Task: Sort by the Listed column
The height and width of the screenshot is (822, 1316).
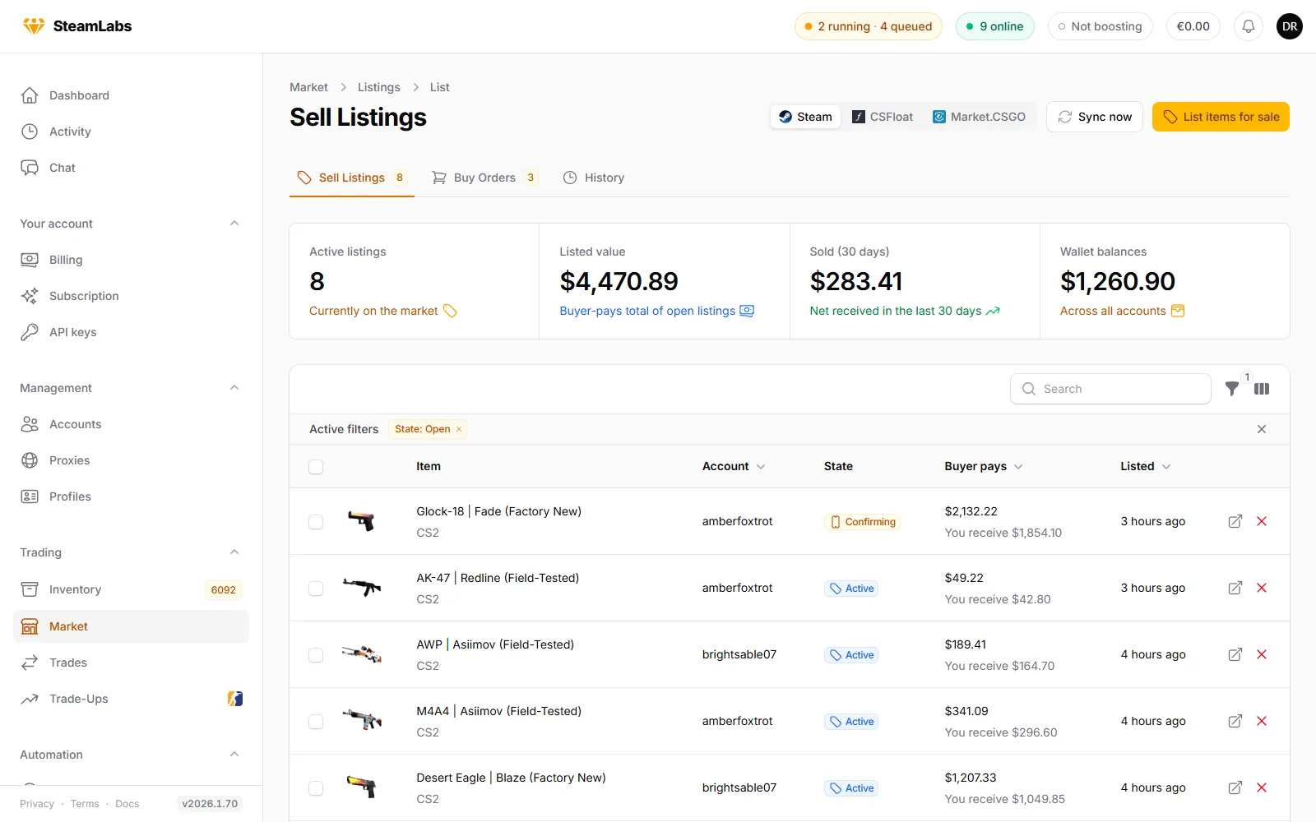Action: [x=1145, y=466]
